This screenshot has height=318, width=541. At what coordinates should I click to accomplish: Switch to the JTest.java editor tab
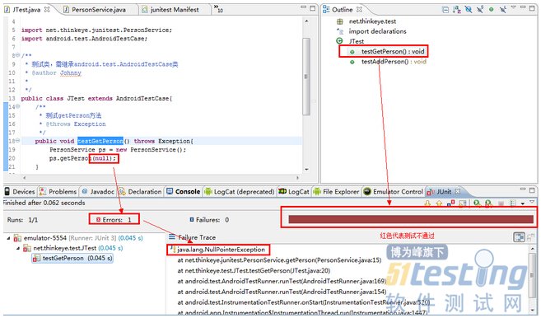(27, 10)
